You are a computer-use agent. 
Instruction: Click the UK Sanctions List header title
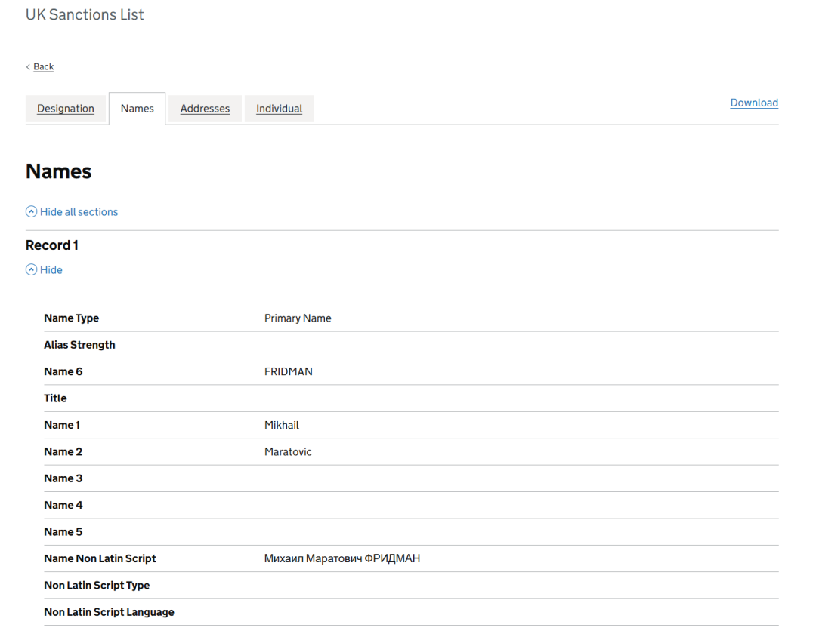click(85, 14)
